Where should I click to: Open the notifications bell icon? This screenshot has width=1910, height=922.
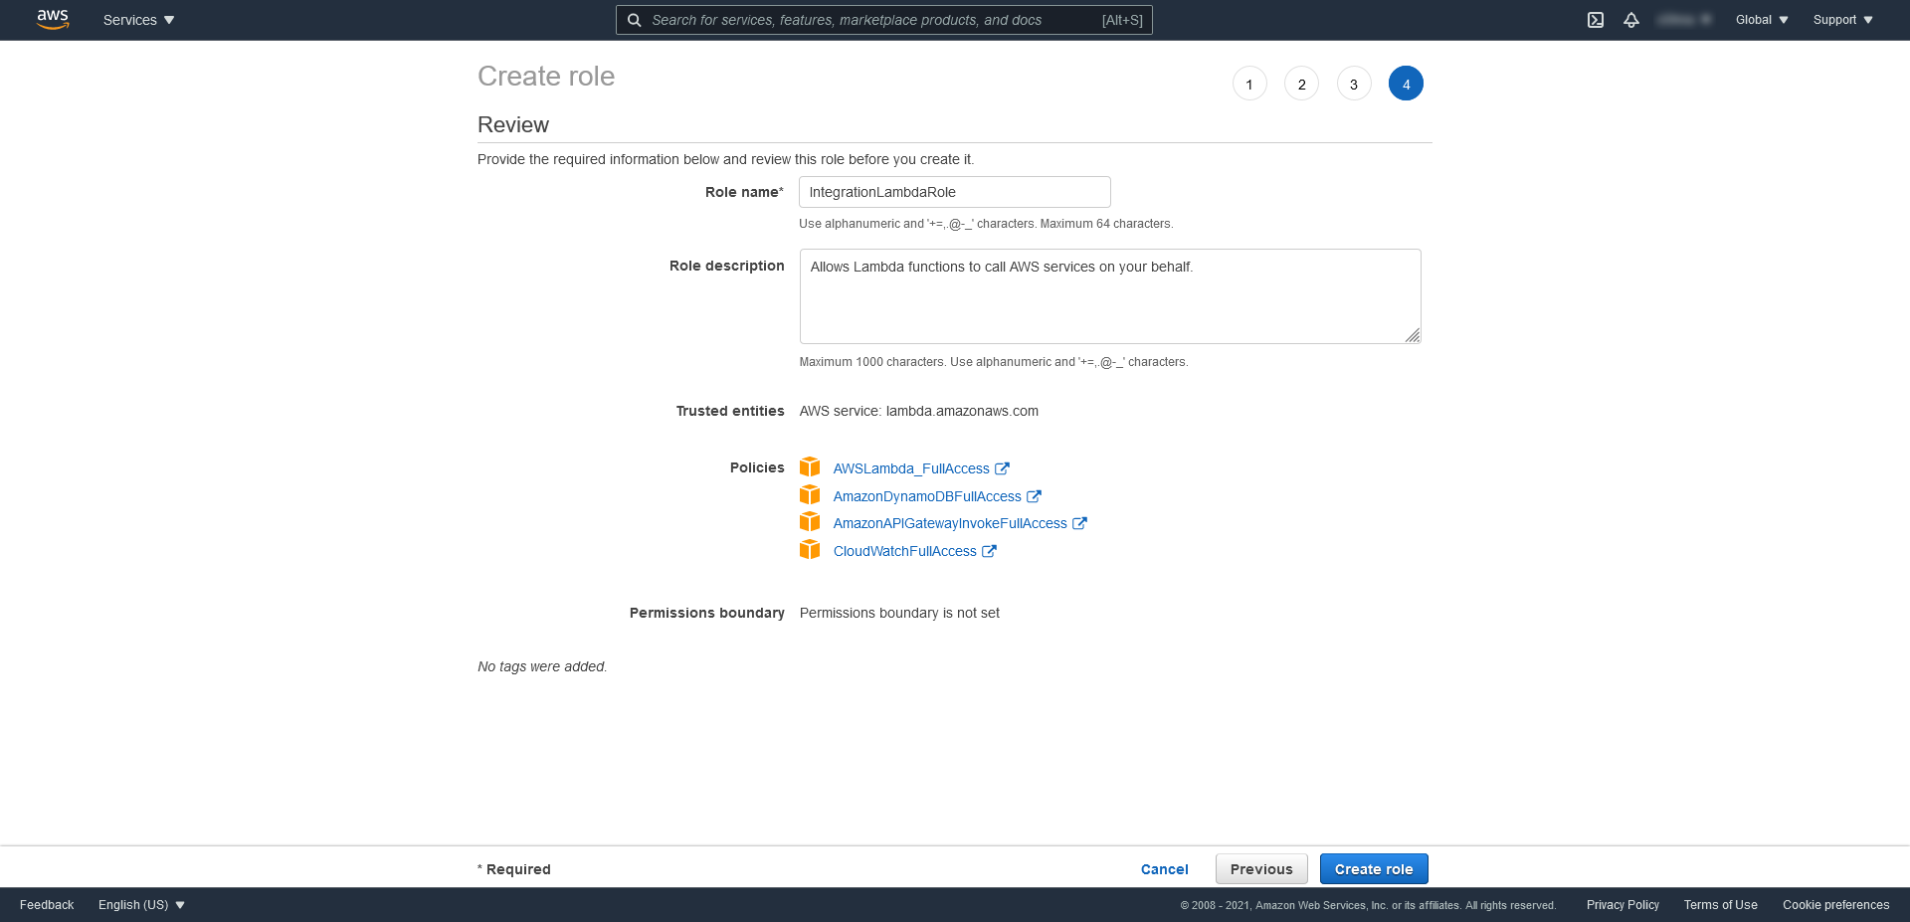(1631, 20)
